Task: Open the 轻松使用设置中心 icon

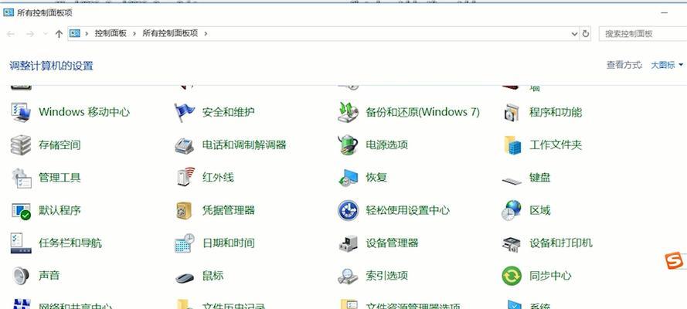Action: point(349,211)
